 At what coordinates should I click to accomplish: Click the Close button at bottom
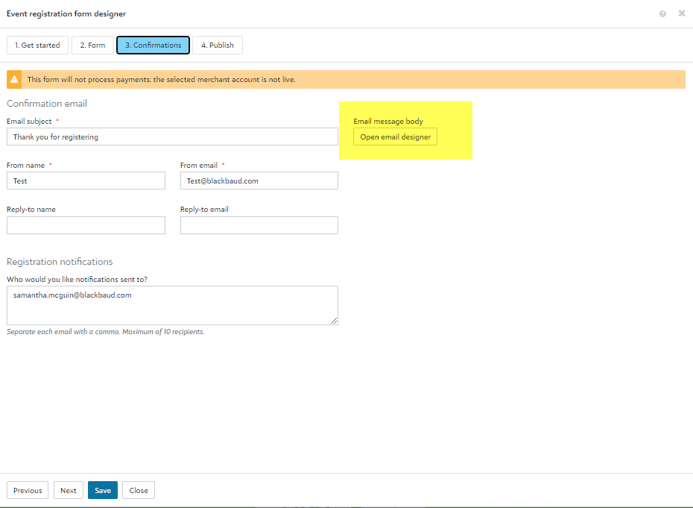[139, 490]
